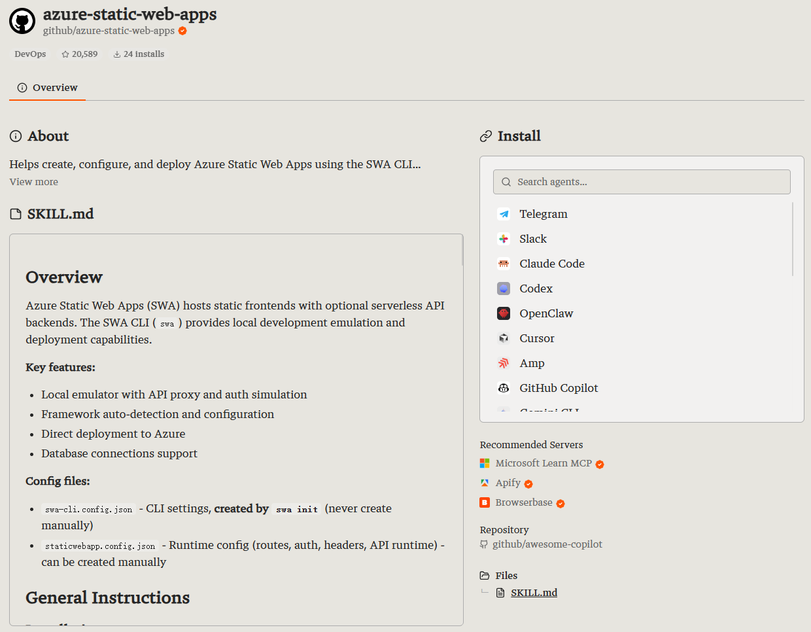Click the Slack icon
This screenshot has width=811, height=632.
click(504, 239)
